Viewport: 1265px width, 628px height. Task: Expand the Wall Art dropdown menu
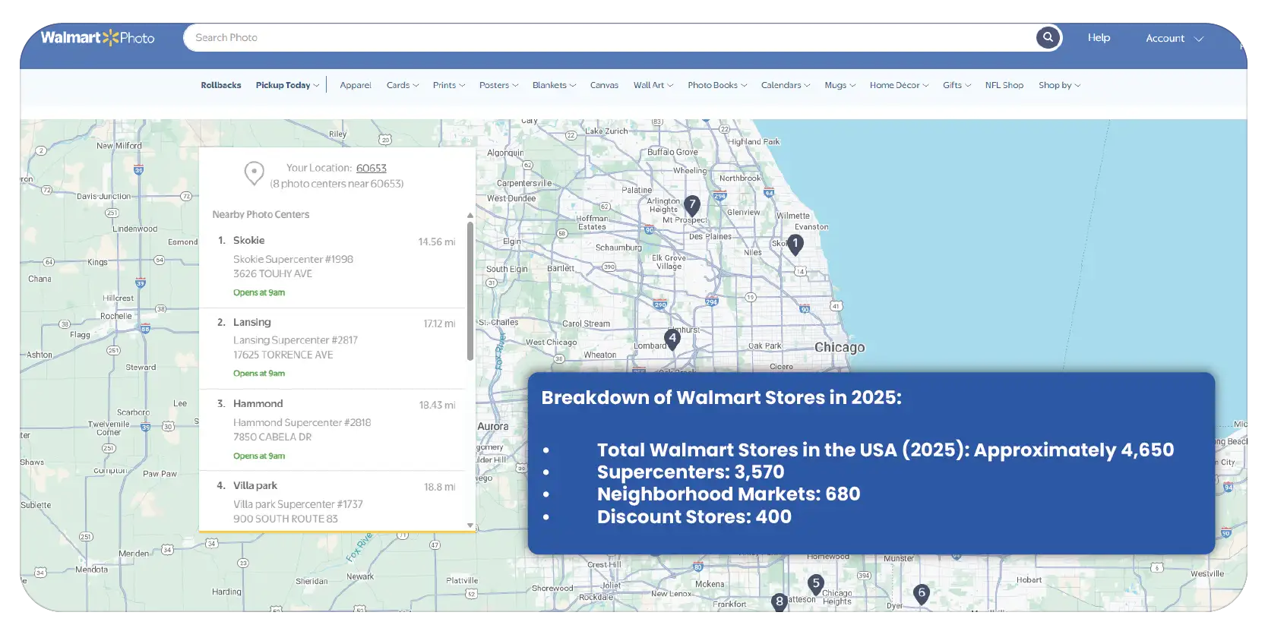[x=653, y=85]
